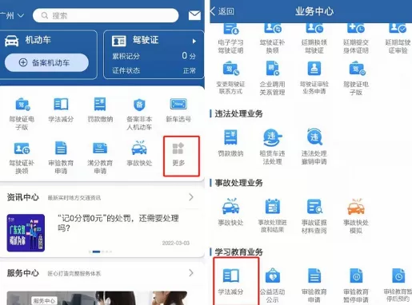This screenshot has height=305, width=412.
Task: Go back with the 返回 button
Action: 222,11
